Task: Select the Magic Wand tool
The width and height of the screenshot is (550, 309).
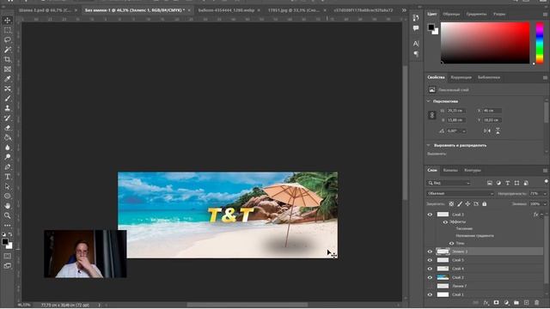Action: click(x=8, y=50)
